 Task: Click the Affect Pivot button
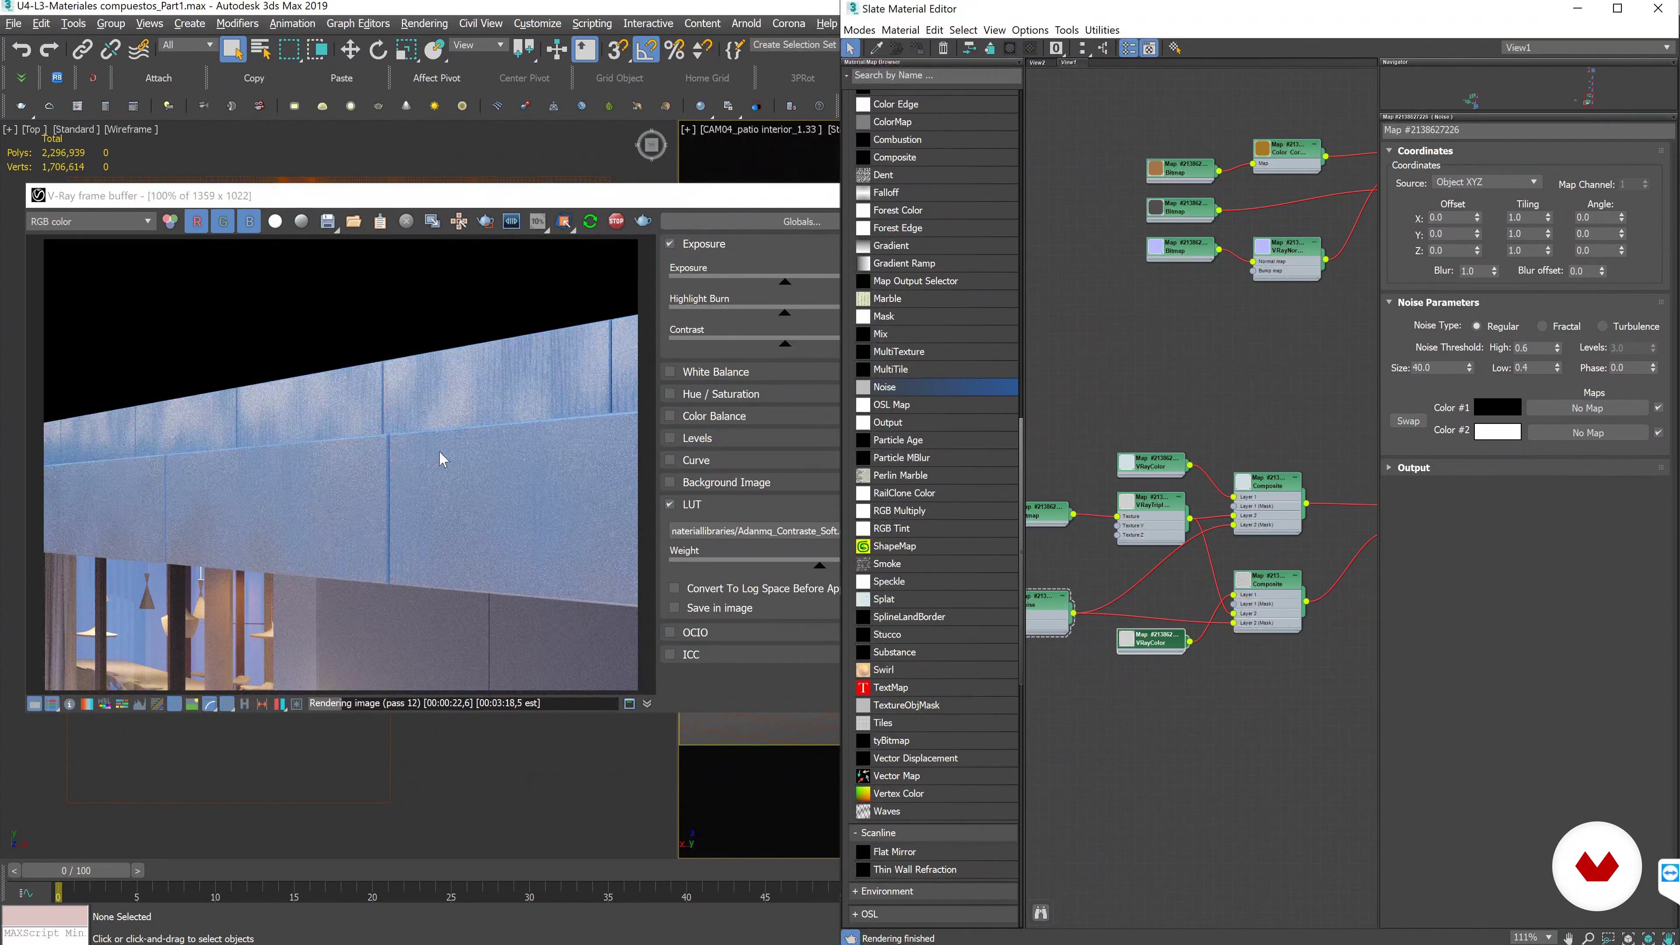[436, 78]
